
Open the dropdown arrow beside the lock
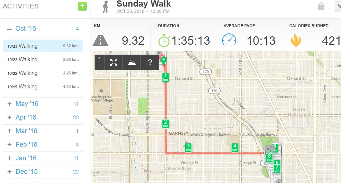pos(338,6)
